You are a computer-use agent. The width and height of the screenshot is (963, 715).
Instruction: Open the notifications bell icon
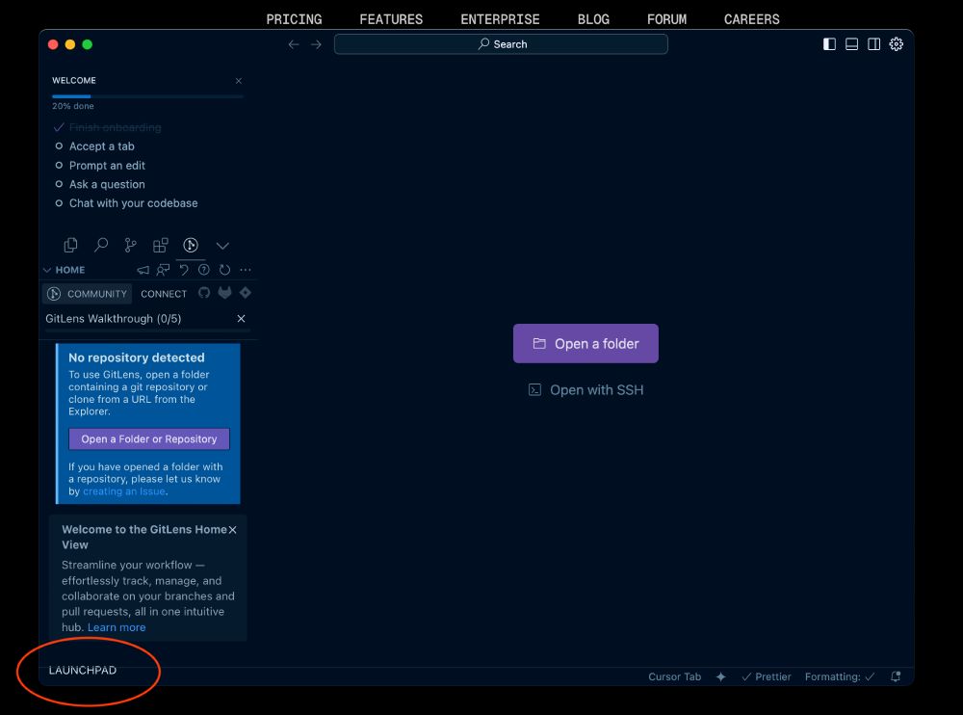(x=896, y=676)
